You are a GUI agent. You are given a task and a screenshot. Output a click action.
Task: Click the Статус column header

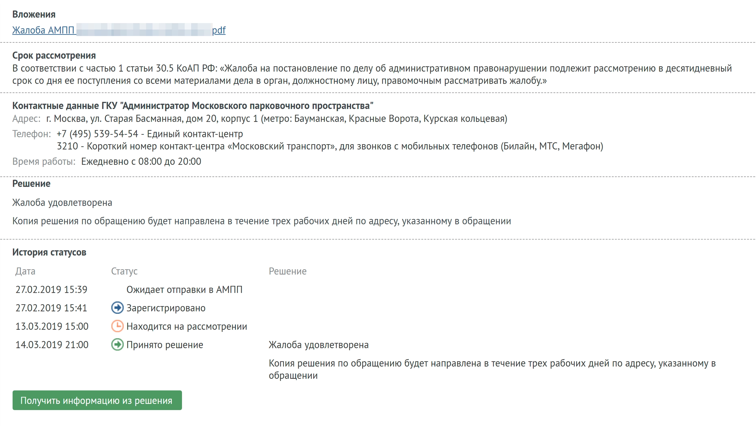(x=124, y=271)
